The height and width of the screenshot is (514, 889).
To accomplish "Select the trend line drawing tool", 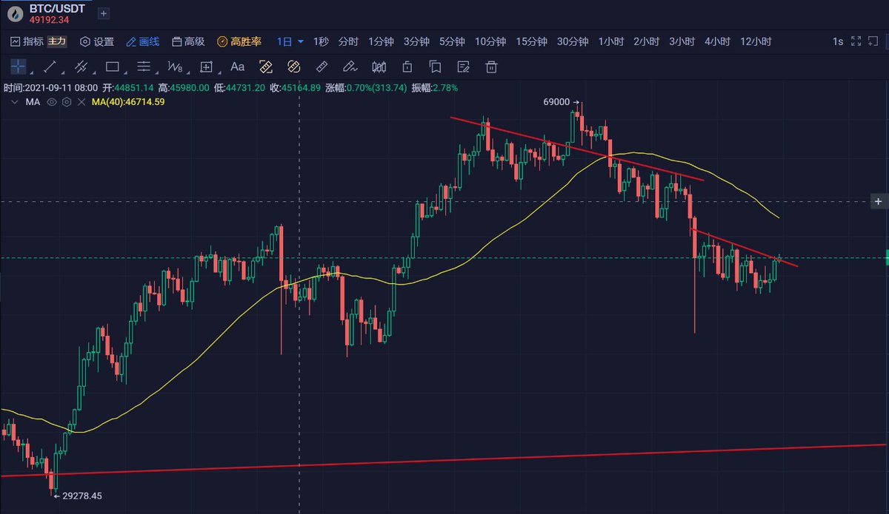I will [50, 67].
